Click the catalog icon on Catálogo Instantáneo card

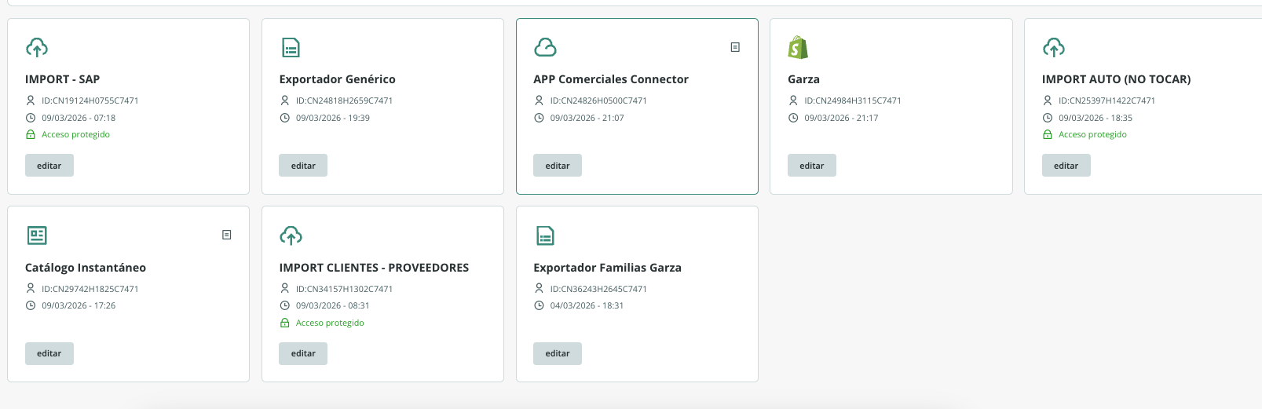[x=37, y=236]
